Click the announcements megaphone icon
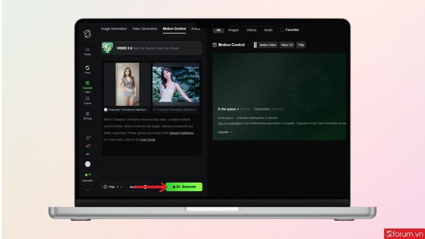Viewport: 425px width, 239px height. (x=87, y=146)
